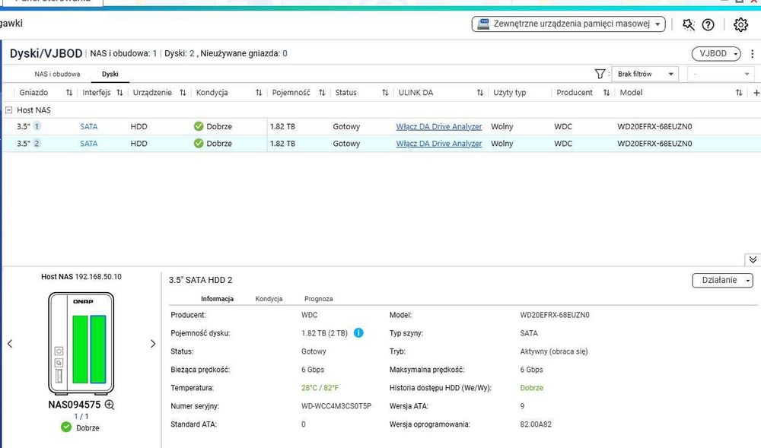
Task: Open the tools wrench icon in header
Action: [x=688, y=24]
